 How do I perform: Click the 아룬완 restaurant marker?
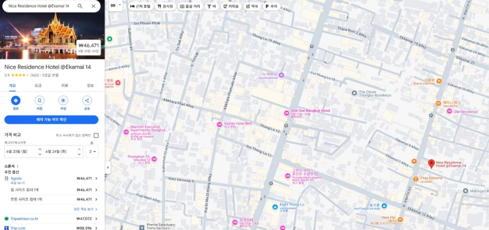point(439,81)
